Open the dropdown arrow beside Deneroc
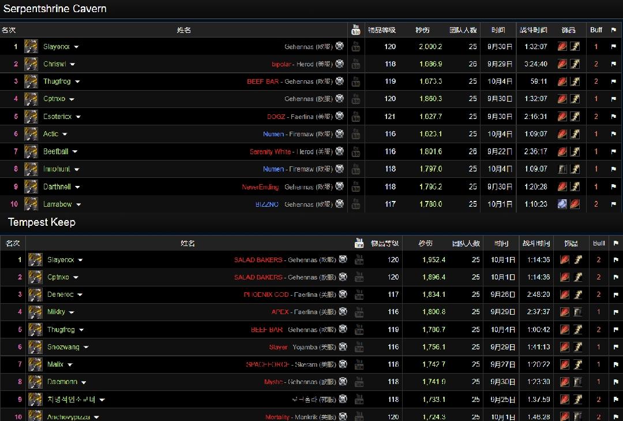This screenshot has height=421, width=623. (80, 295)
